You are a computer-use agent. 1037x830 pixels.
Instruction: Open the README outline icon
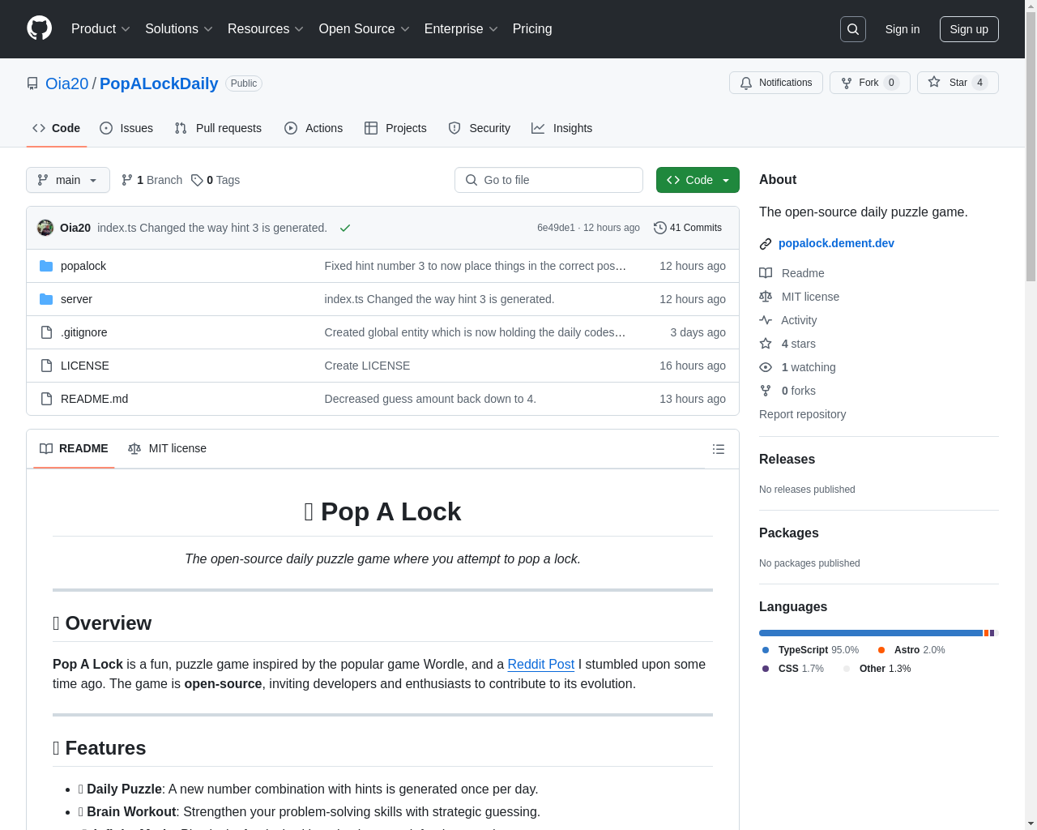click(x=718, y=449)
